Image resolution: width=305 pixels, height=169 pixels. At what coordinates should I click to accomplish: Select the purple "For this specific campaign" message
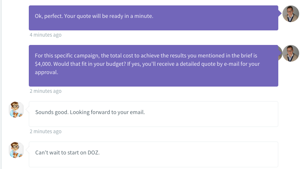[x=153, y=65]
